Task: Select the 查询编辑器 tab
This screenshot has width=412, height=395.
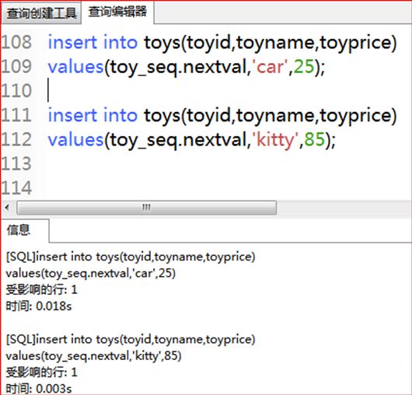Action: [x=117, y=12]
